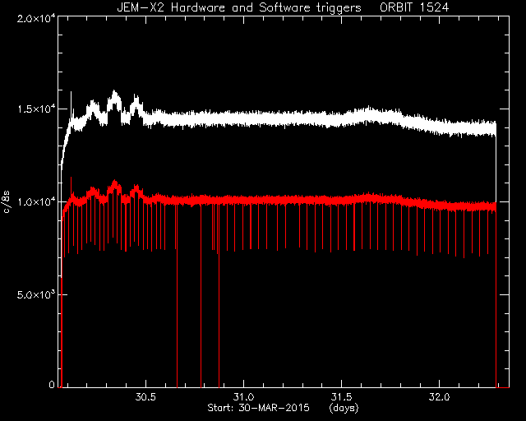This screenshot has height=421, width=526.
Task: Click the highest peak of the red curve
Action: click(x=71, y=178)
